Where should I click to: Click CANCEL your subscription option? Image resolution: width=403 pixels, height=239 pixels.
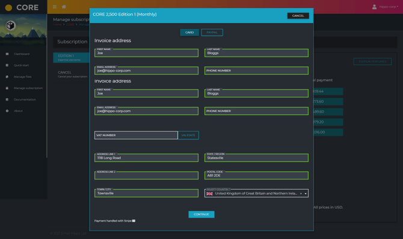pyautogui.click(x=72, y=74)
